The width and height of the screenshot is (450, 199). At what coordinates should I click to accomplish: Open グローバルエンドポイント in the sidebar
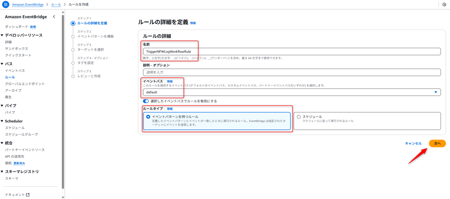[25, 84]
